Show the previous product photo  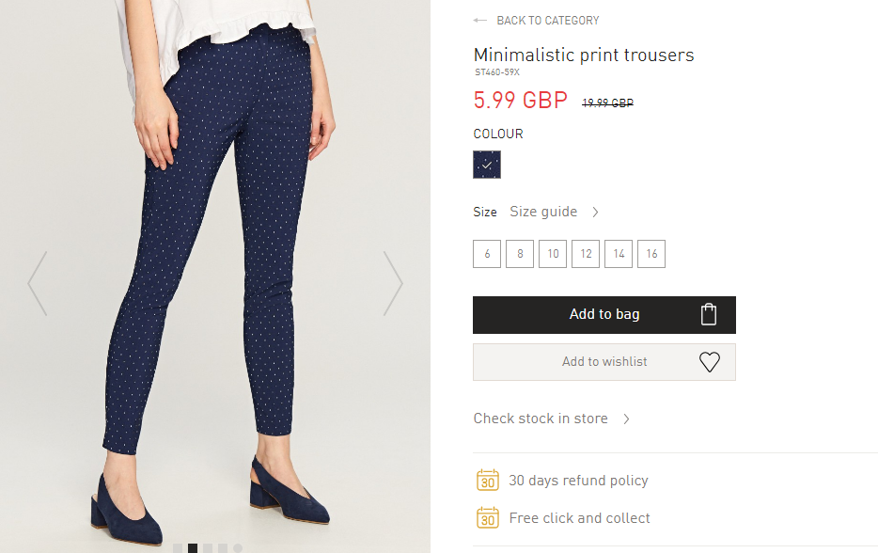[38, 283]
